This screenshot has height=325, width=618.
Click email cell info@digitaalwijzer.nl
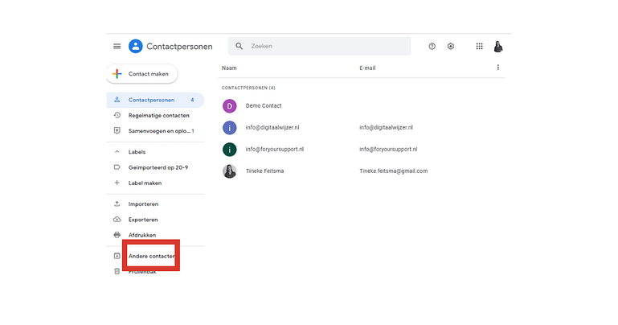[387, 127]
